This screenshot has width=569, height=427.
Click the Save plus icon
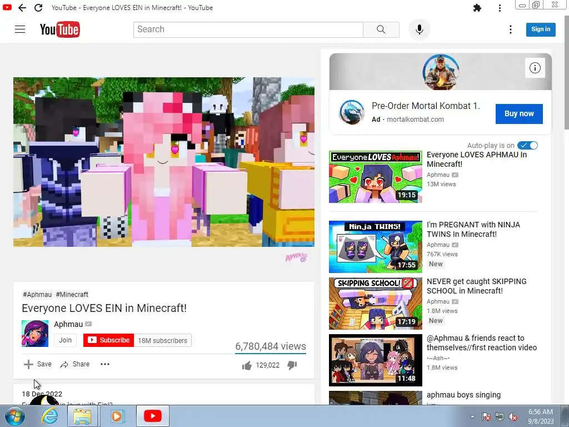[28, 364]
